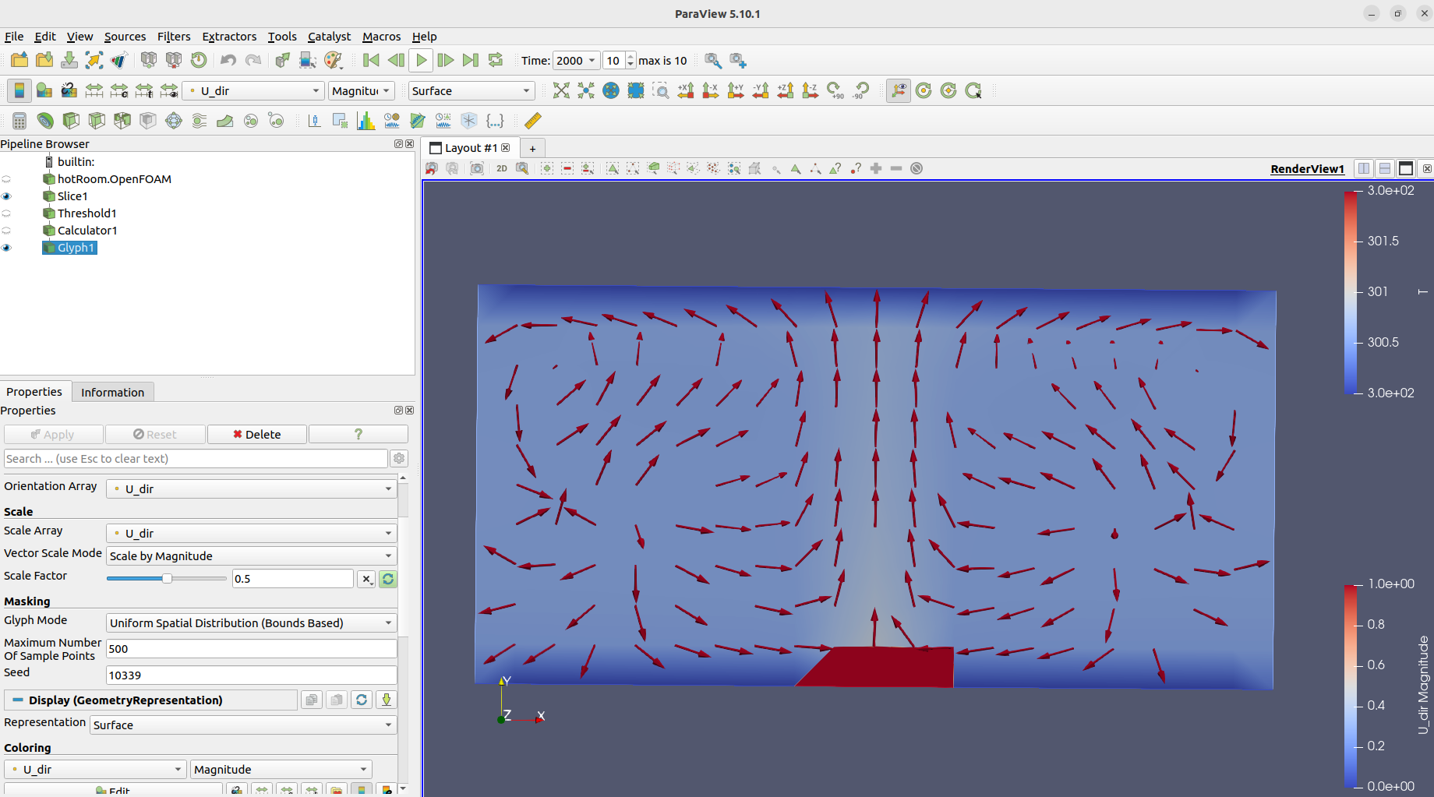Activate the Ruler measurement tool
This screenshot has width=1434, height=797.
pyautogui.click(x=533, y=121)
